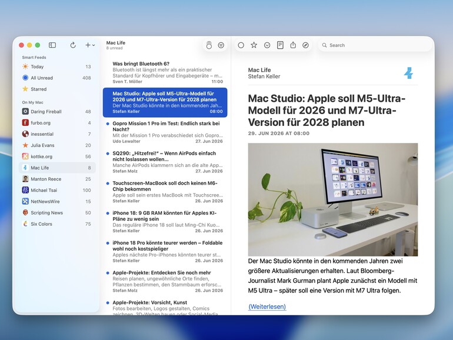Click the kottke.org K icon
Image resolution: width=453 pixels, height=340 pixels.
coord(25,156)
